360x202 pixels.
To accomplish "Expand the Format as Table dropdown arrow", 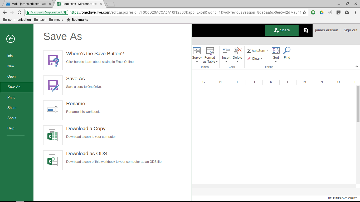I will (217, 62).
